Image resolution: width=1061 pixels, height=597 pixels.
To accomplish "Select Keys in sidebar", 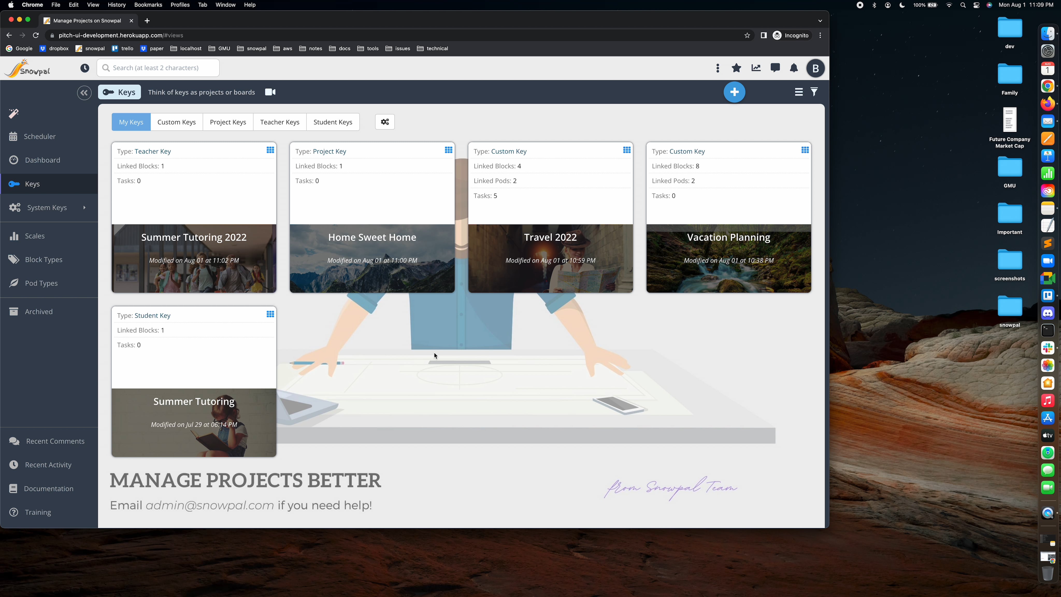I will point(49,184).
